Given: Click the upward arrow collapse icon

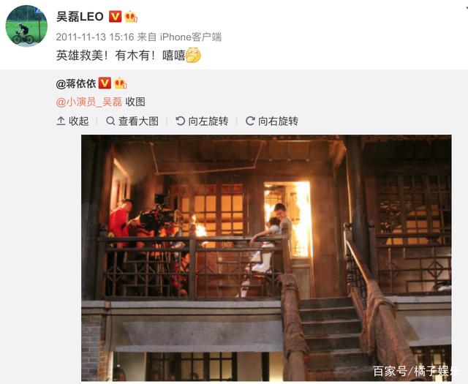Looking at the screenshot, I should (x=61, y=121).
